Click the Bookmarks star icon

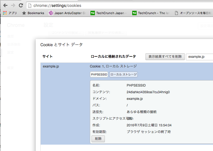point(24,13)
